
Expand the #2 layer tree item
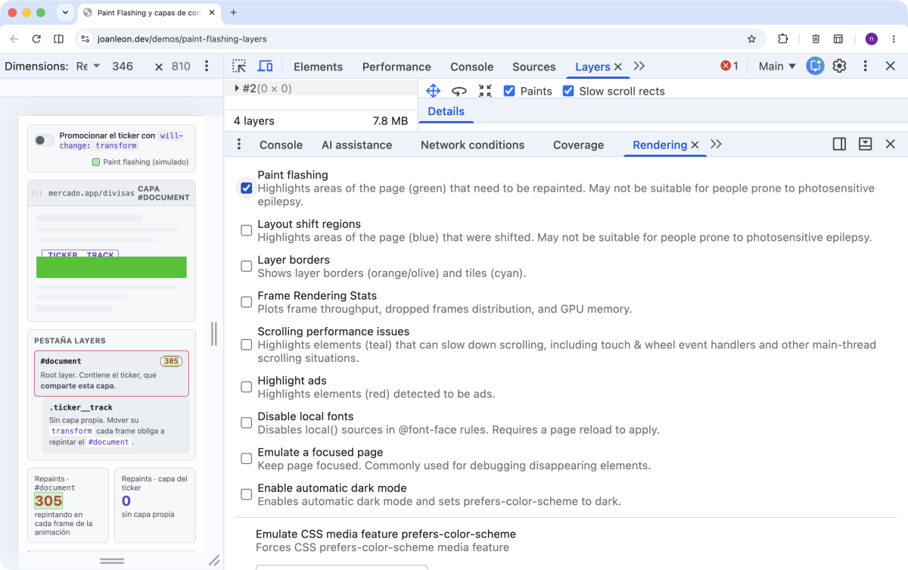tap(238, 89)
